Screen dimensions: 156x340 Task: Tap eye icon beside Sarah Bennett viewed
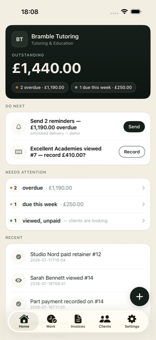[x=19, y=280]
